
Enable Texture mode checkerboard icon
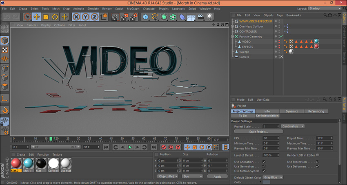(4, 50)
